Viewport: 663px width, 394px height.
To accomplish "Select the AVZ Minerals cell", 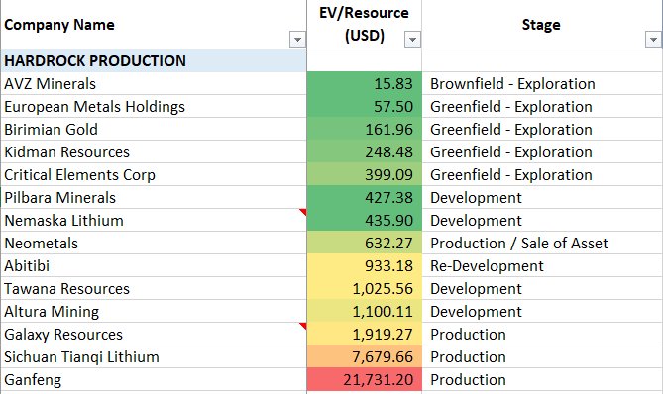I will pyautogui.click(x=154, y=83).
